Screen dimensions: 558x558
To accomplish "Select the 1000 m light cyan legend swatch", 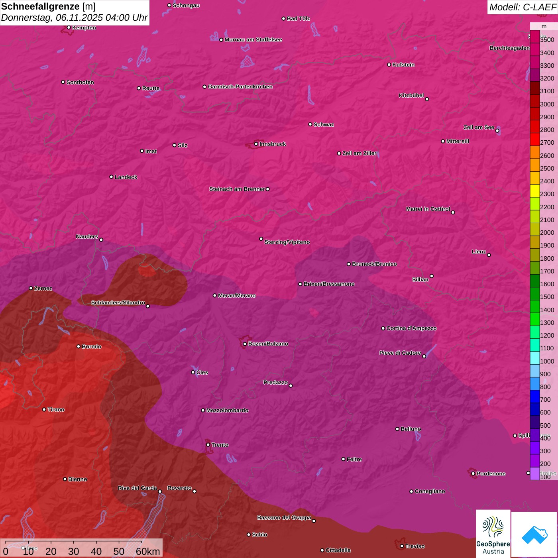I will click(x=534, y=358).
